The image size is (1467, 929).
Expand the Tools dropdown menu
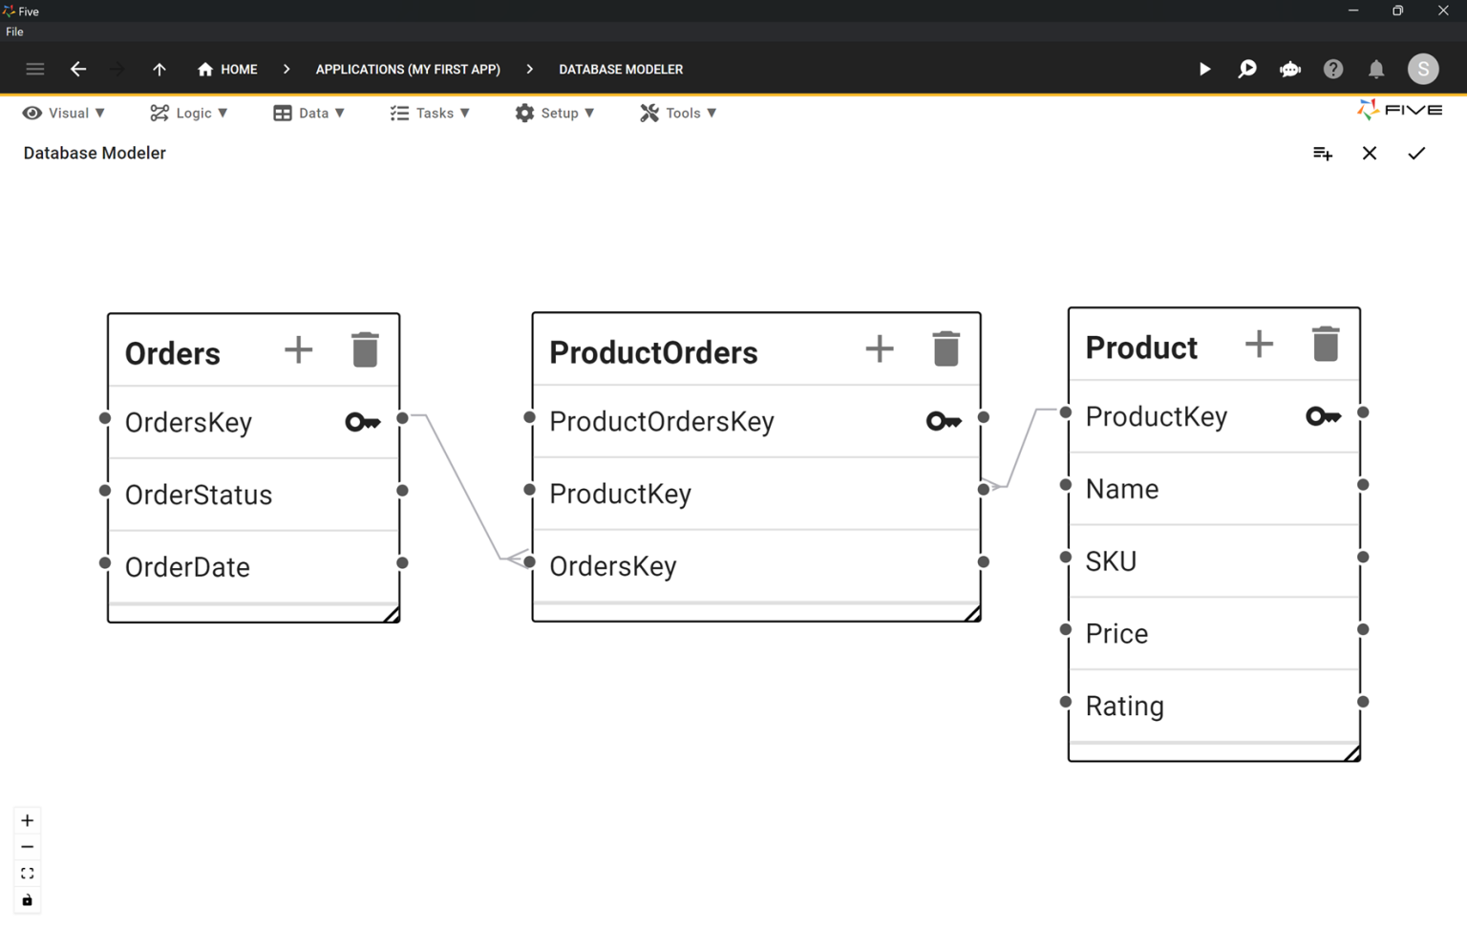click(678, 113)
